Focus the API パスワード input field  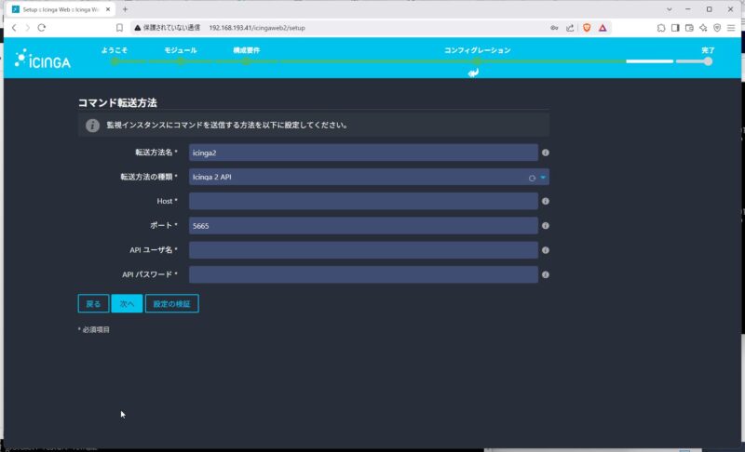[363, 274]
